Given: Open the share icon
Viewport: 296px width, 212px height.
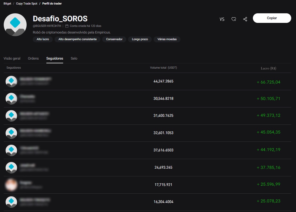Looking at the screenshot, I should point(245,19).
